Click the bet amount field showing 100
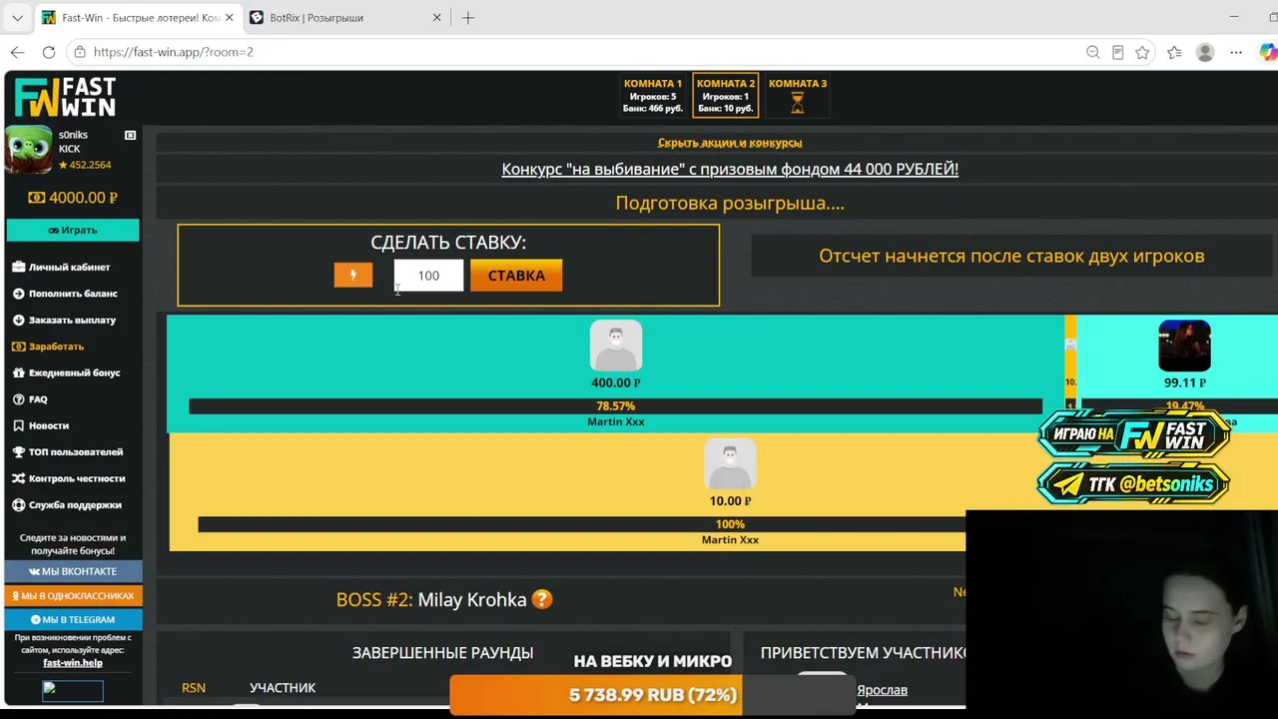 (x=428, y=276)
